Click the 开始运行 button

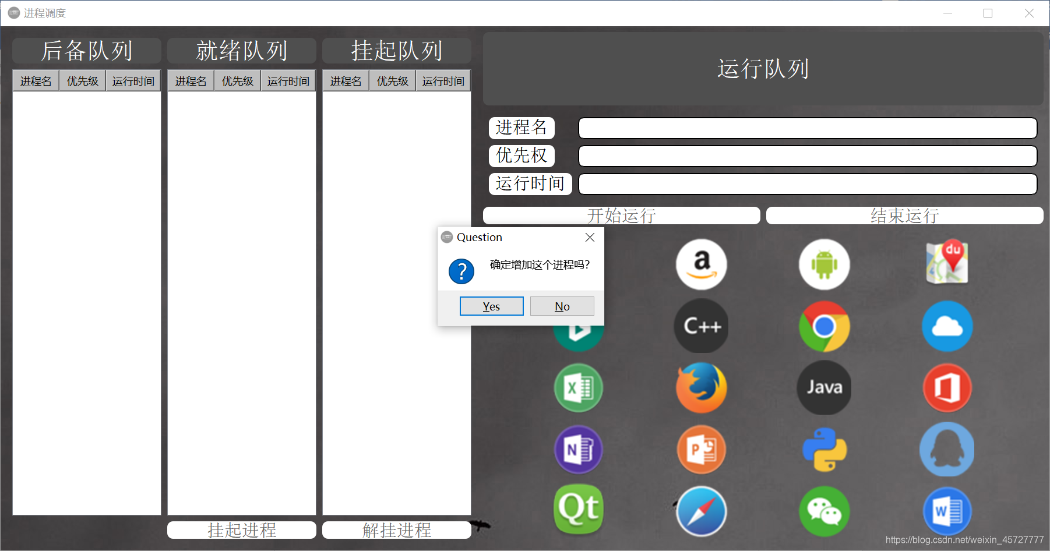coord(622,216)
